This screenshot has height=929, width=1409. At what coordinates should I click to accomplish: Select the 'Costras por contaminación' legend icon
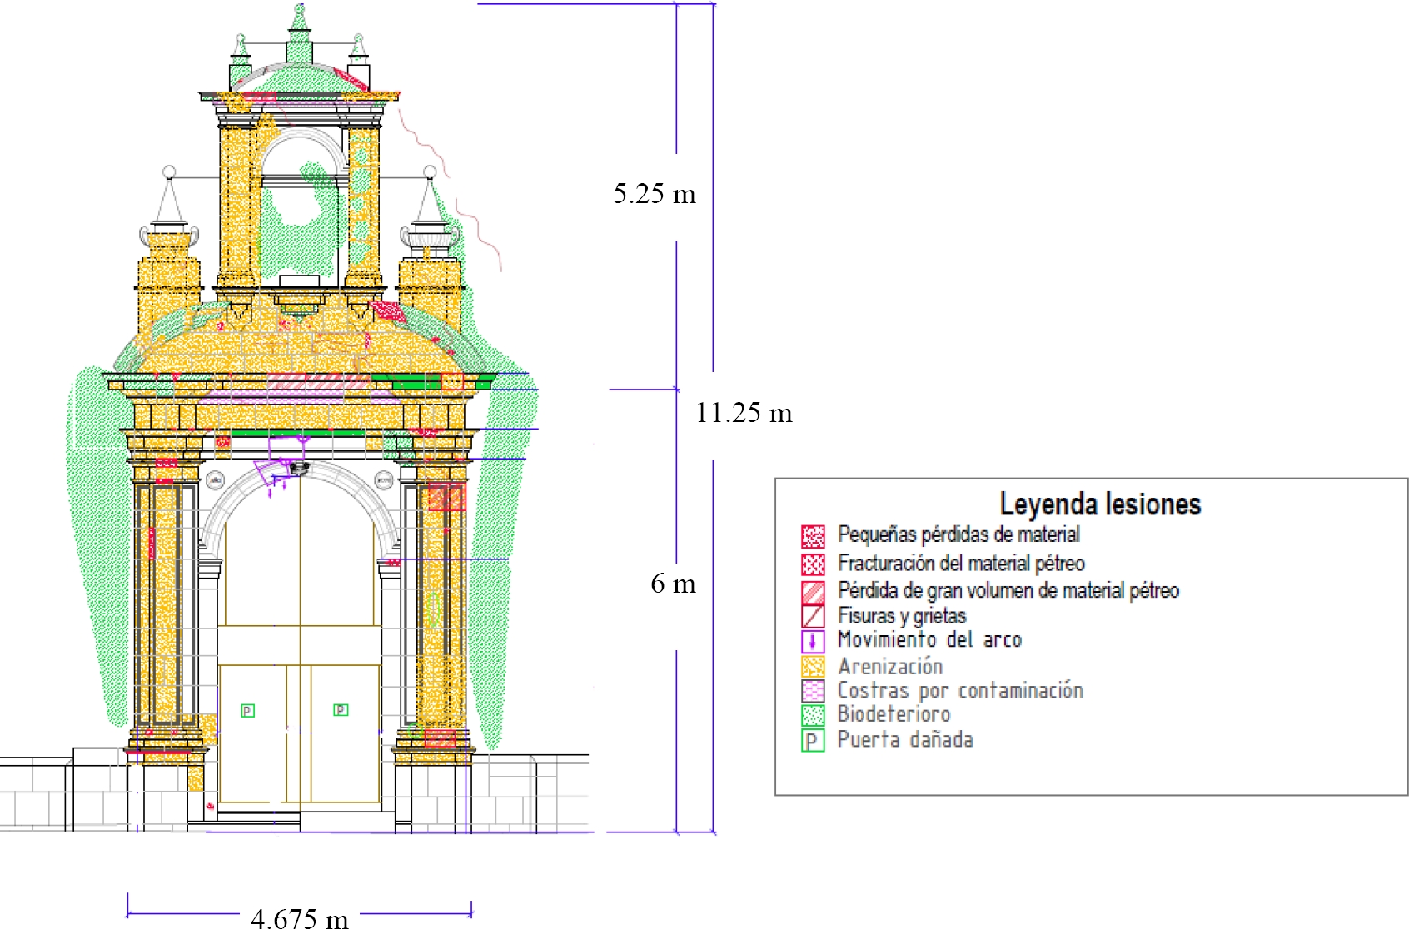pos(813,691)
